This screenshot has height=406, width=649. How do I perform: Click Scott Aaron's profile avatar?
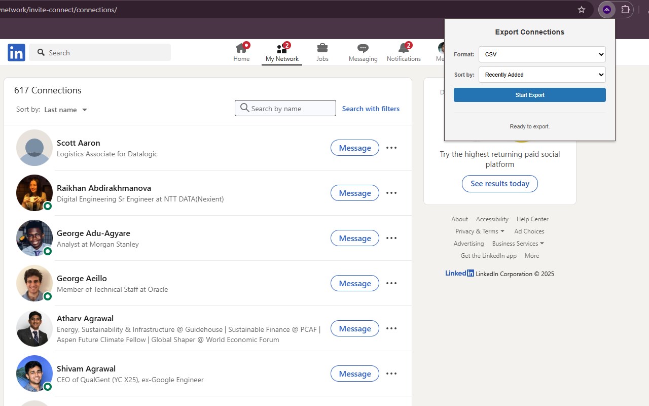(x=34, y=148)
